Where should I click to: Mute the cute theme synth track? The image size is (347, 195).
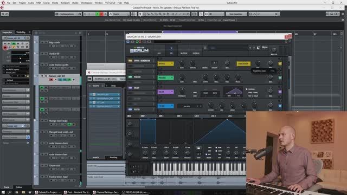pyautogui.click(x=42, y=65)
